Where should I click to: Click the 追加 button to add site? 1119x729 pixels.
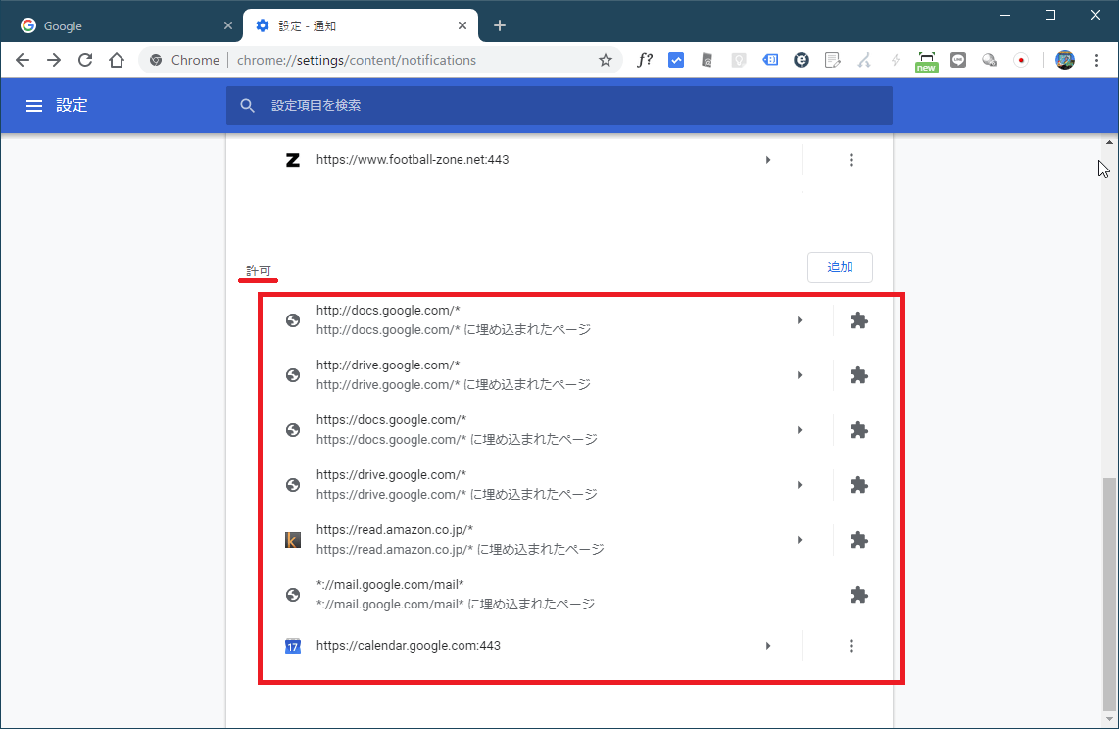coord(840,267)
